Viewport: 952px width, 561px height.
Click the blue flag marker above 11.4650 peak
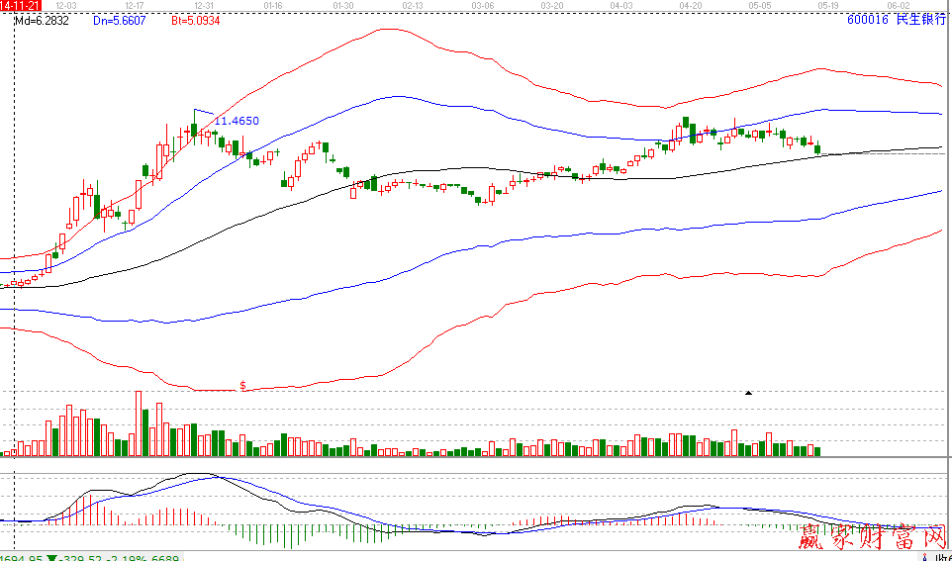coord(203,114)
